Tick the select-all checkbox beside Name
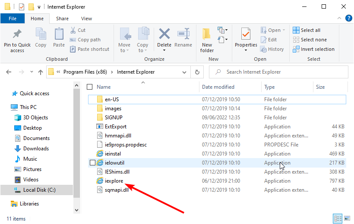The image size is (354, 224). coord(90,87)
